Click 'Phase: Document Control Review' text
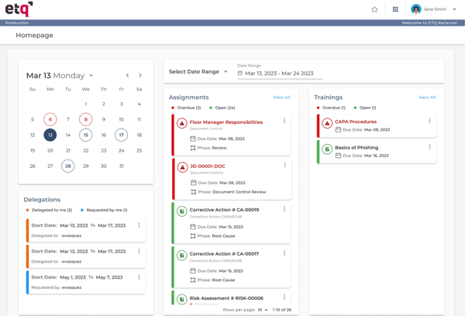 (232, 192)
